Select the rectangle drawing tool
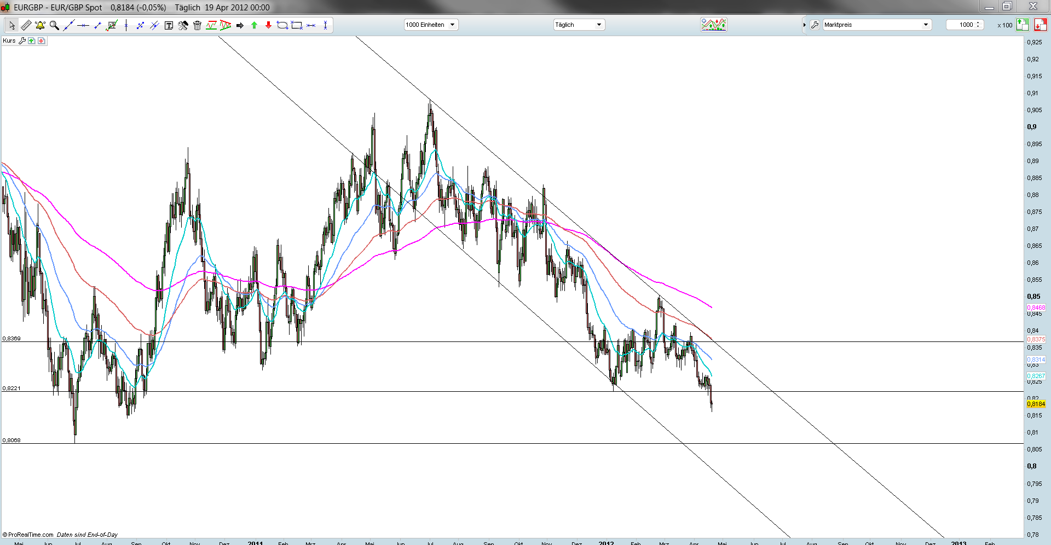Screen dimensions: 1051x545 297,25
